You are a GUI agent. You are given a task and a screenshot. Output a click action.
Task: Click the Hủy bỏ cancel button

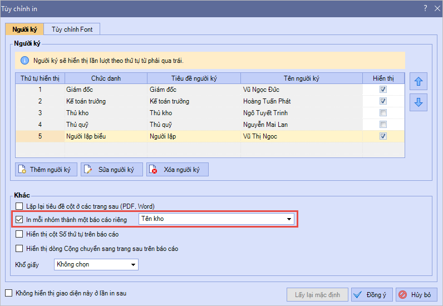click(416, 294)
